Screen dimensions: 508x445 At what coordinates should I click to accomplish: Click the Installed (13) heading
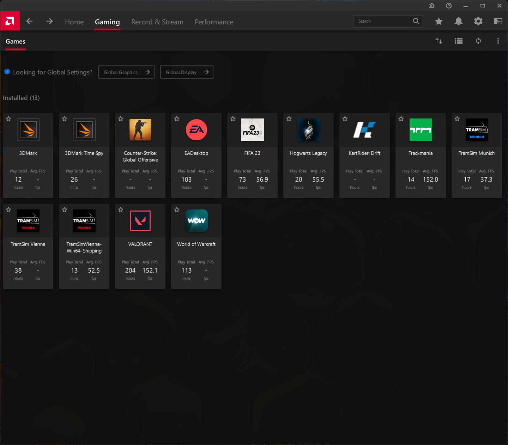[x=21, y=98]
